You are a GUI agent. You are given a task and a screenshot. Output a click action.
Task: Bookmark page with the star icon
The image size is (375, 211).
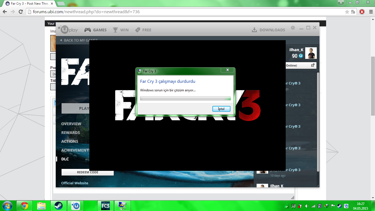pyautogui.click(x=347, y=12)
